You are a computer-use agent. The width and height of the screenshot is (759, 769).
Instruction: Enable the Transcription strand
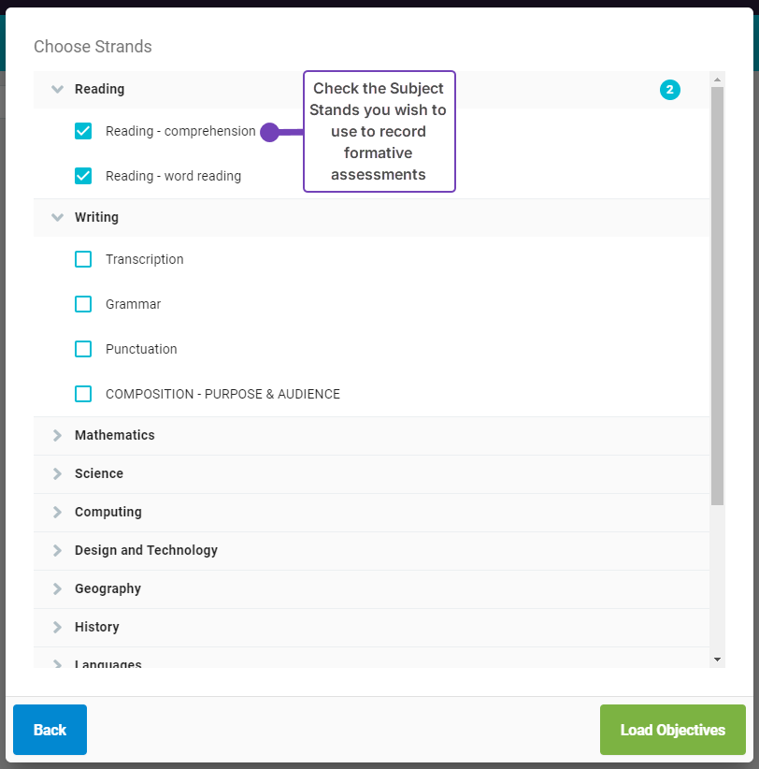(83, 259)
